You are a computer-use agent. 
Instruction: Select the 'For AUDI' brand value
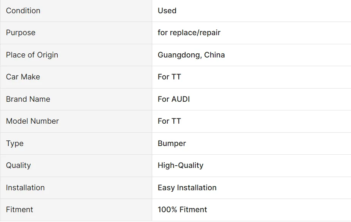click(x=174, y=99)
